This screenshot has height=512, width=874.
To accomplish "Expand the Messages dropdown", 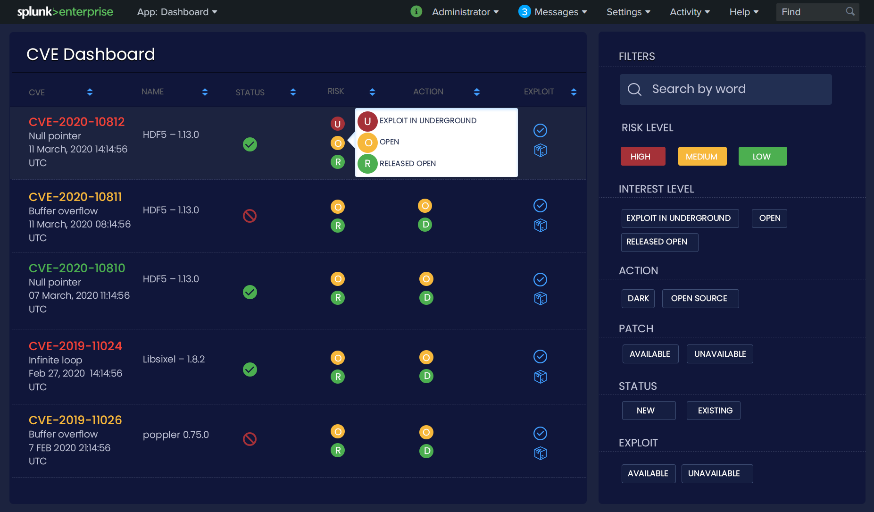I will click(557, 12).
